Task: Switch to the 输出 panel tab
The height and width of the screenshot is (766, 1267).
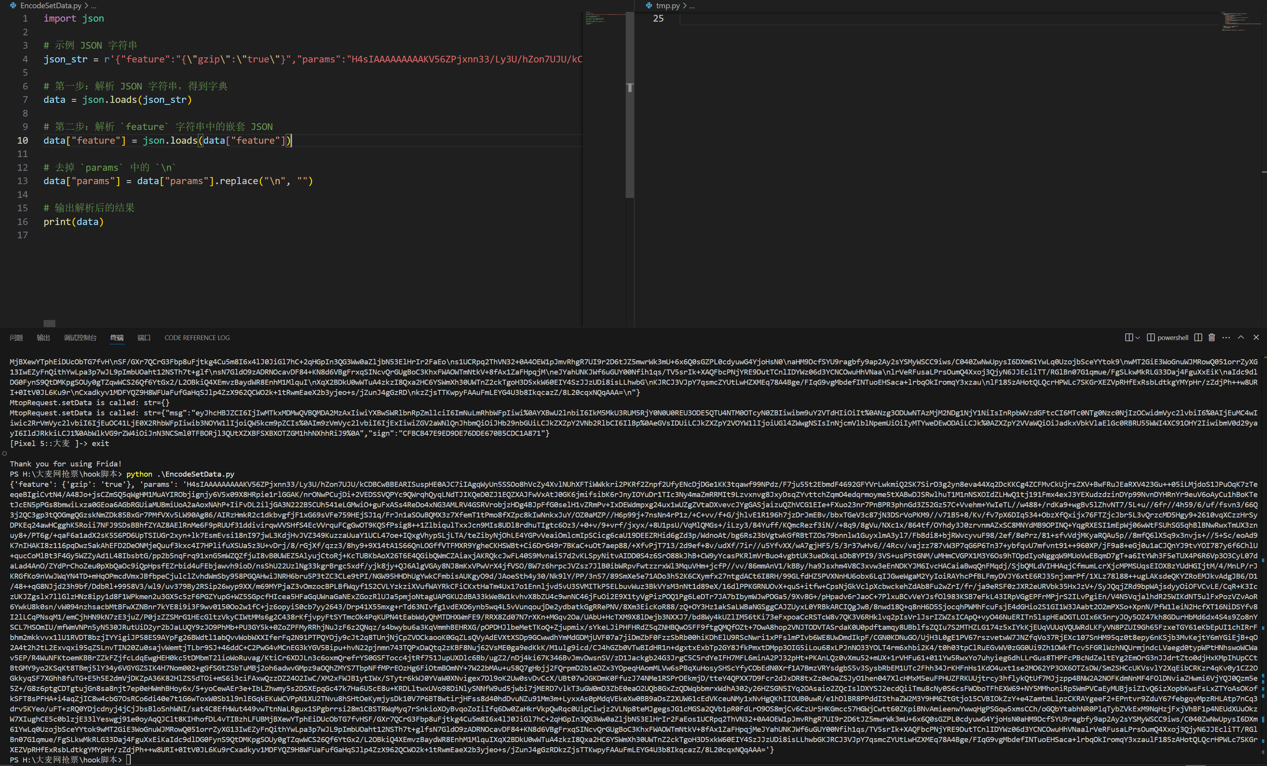Action: click(x=43, y=338)
